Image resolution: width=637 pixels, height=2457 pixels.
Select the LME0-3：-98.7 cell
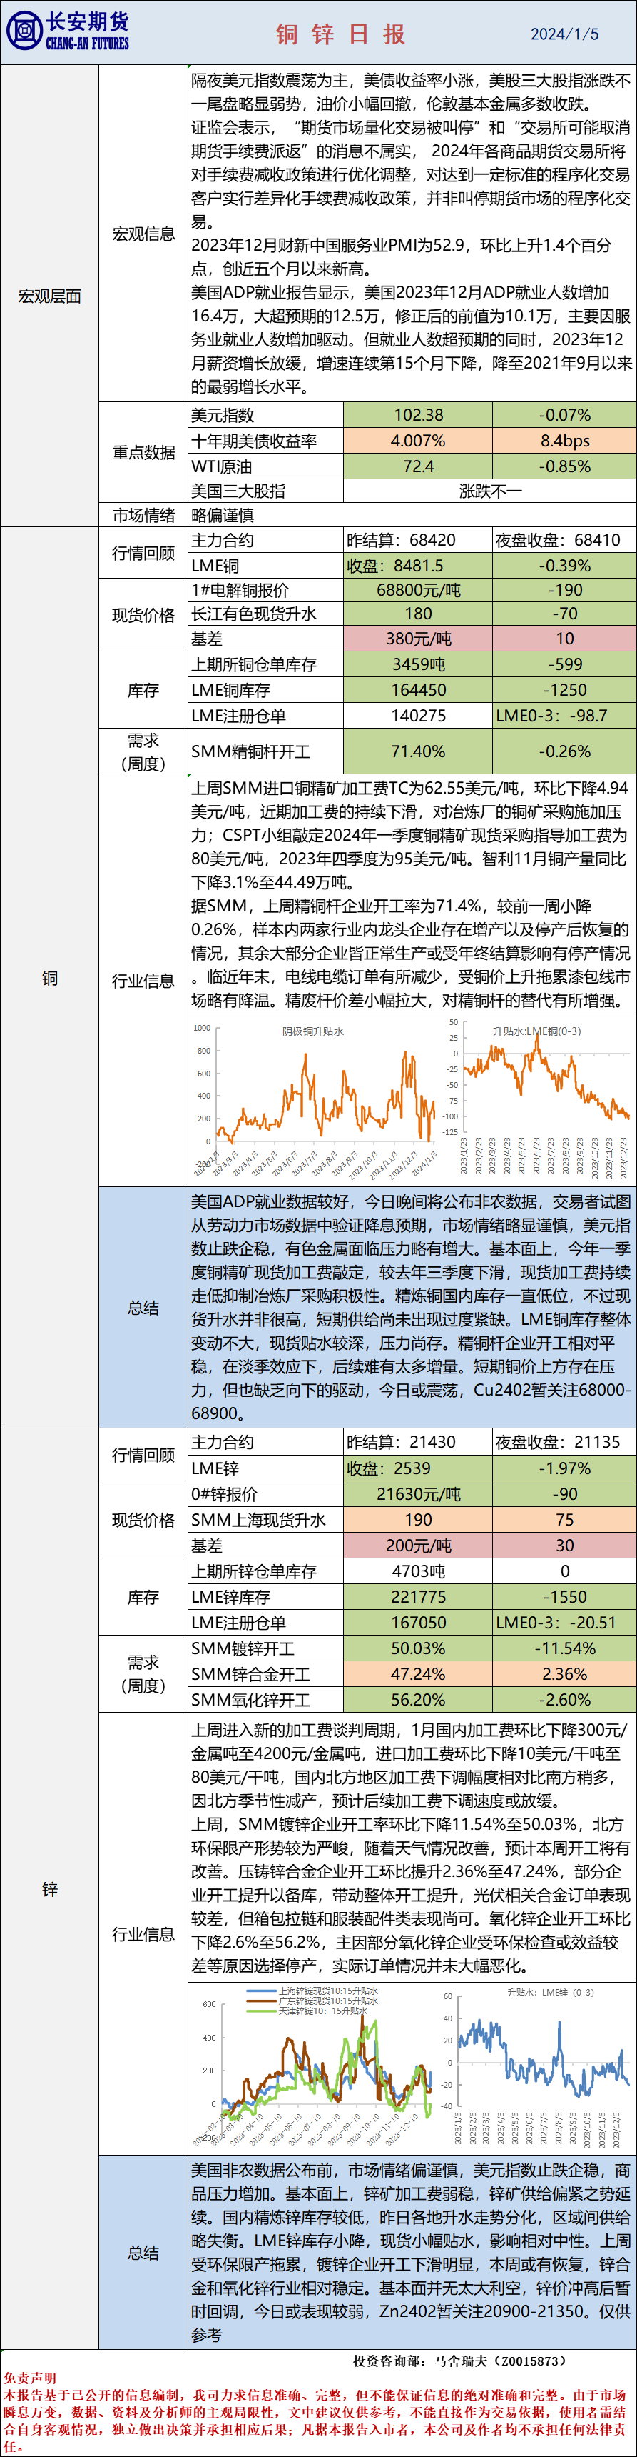[565, 716]
